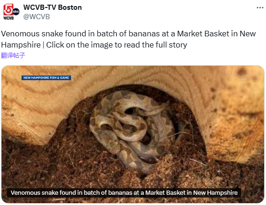Open the WCVB-TV Boston profile name
Screen dimensions: 266x205
pos(53,7)
